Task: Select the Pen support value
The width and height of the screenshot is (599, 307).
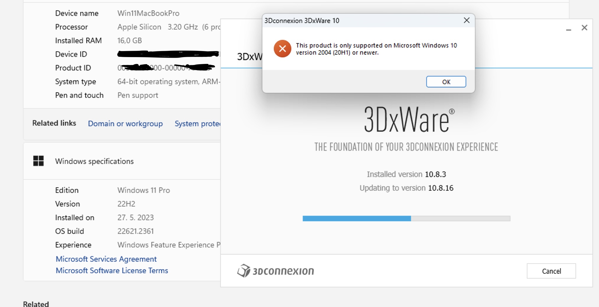Action: coord(138,95)
